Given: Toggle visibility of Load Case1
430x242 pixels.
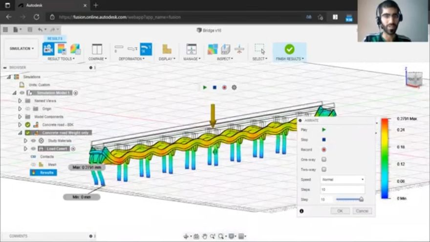Looking at the screenshot, I should point(33,149).
